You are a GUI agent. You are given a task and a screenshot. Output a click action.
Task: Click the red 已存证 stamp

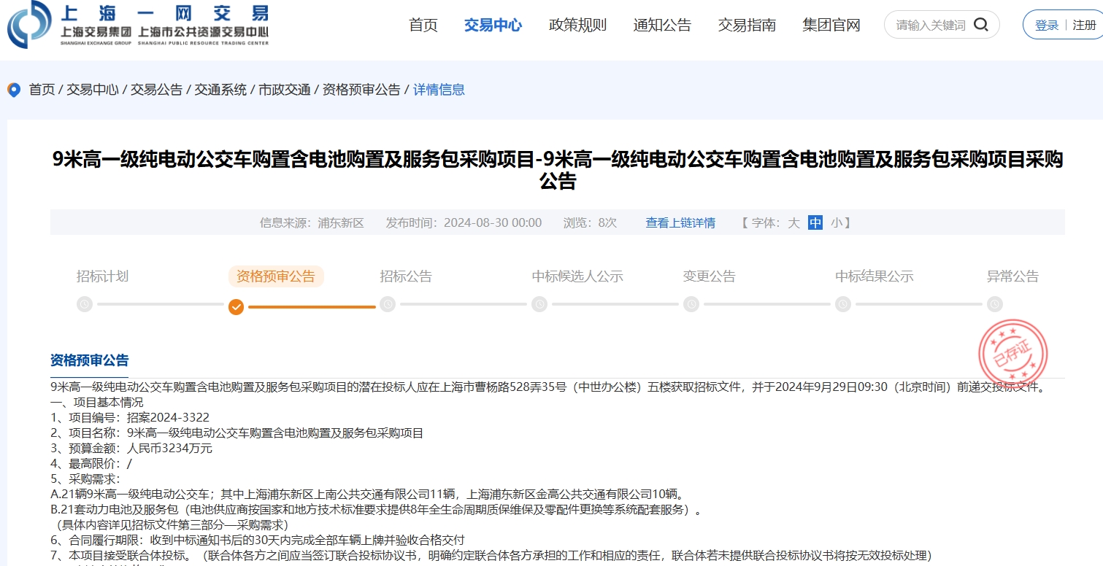[1013, 354]
